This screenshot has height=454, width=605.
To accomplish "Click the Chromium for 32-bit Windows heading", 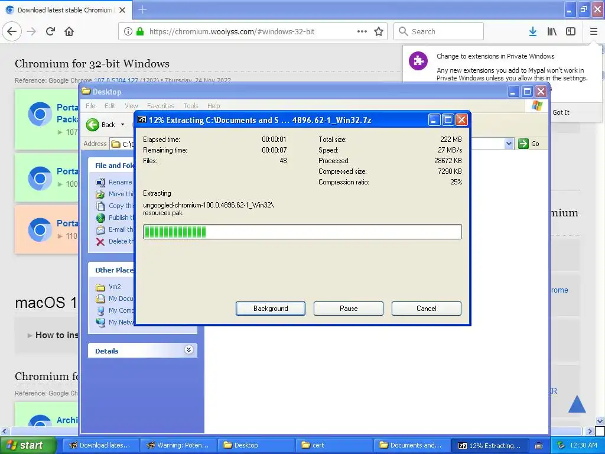I will pos(92,64).
